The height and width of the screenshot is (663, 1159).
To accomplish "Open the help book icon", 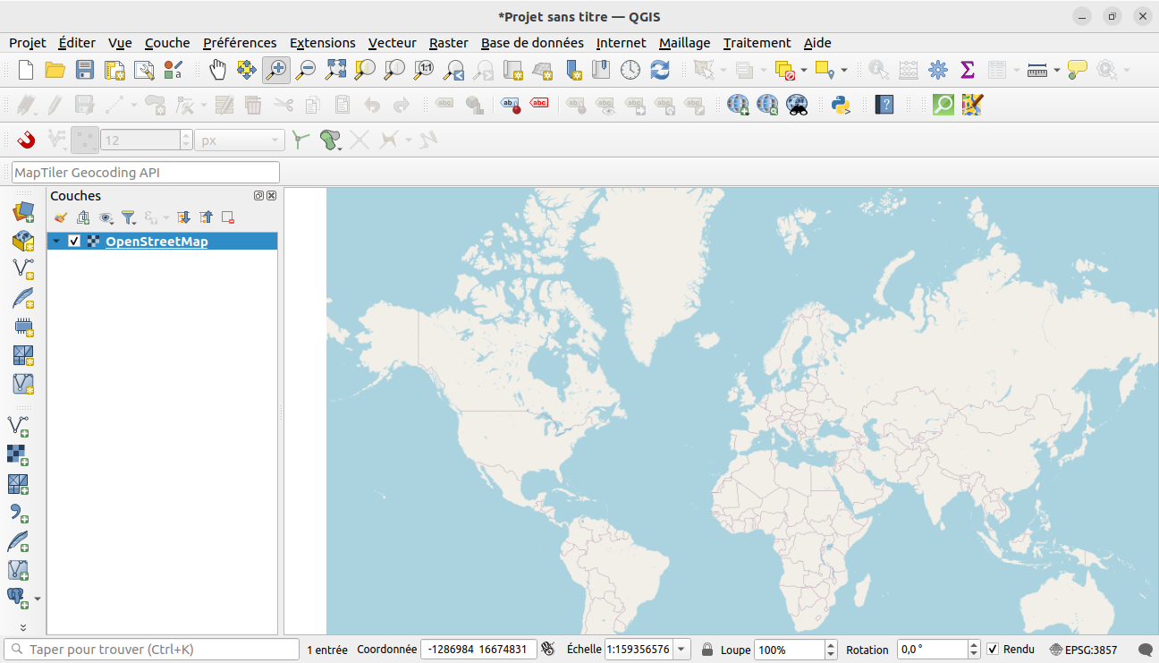I will (x=884, y=105).
